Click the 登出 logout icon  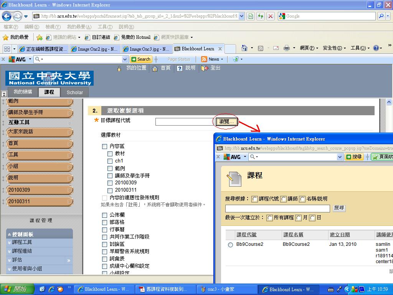coord(205,68)
